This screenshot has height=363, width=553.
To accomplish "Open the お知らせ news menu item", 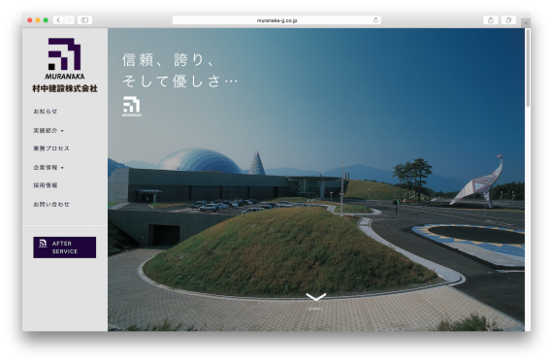I will [46, 111].
